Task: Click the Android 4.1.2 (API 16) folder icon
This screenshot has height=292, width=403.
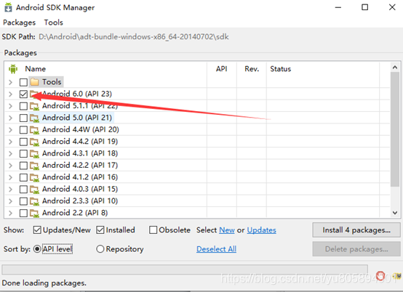Action: point(34,177)
